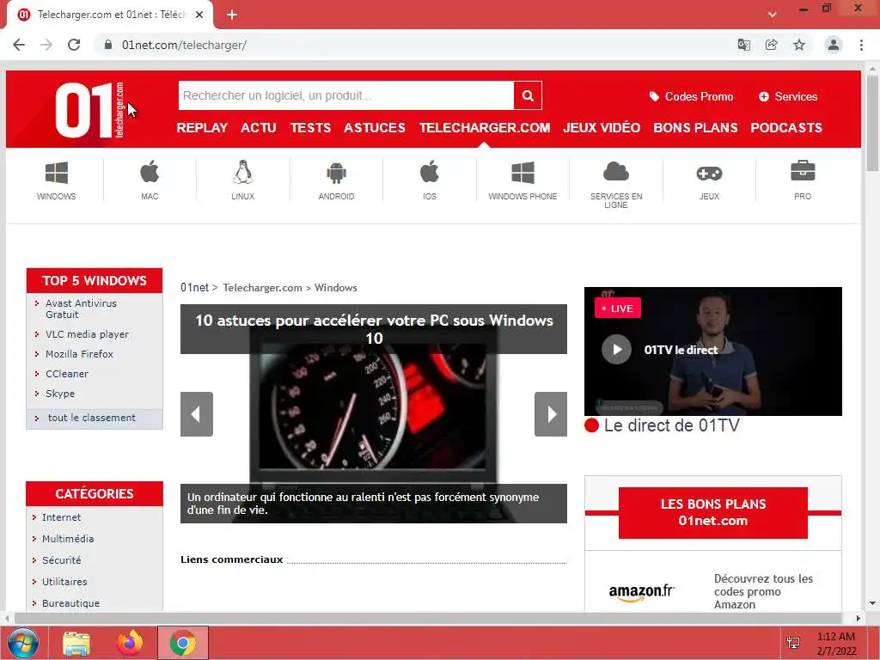Open VLC media player link
Viewport: 880px width, 660px height.
[87, 334]
